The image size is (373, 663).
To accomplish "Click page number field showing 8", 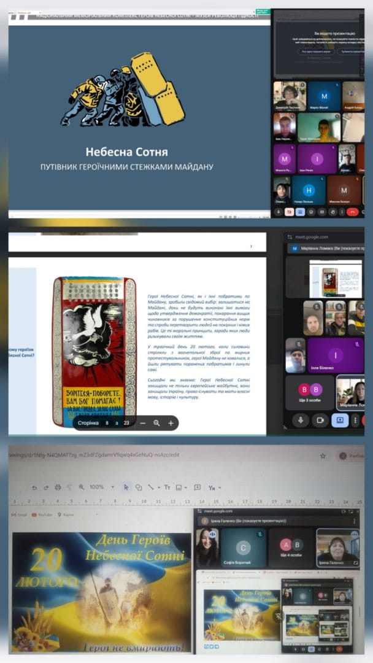I will (x=107, y=423).
